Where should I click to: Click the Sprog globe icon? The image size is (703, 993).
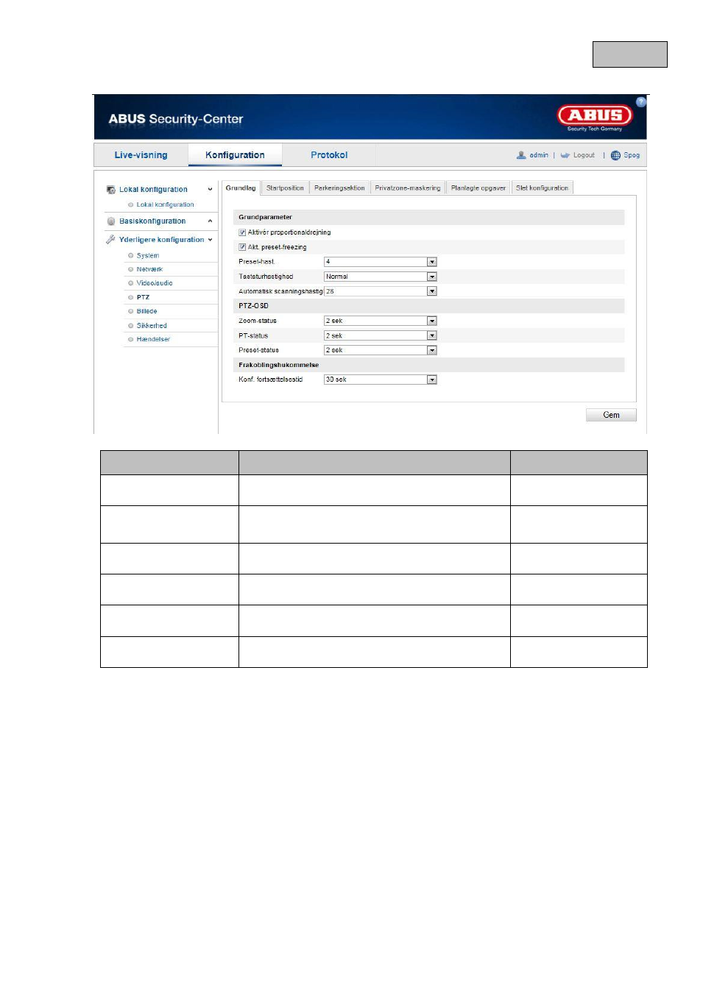pos(615,155)
